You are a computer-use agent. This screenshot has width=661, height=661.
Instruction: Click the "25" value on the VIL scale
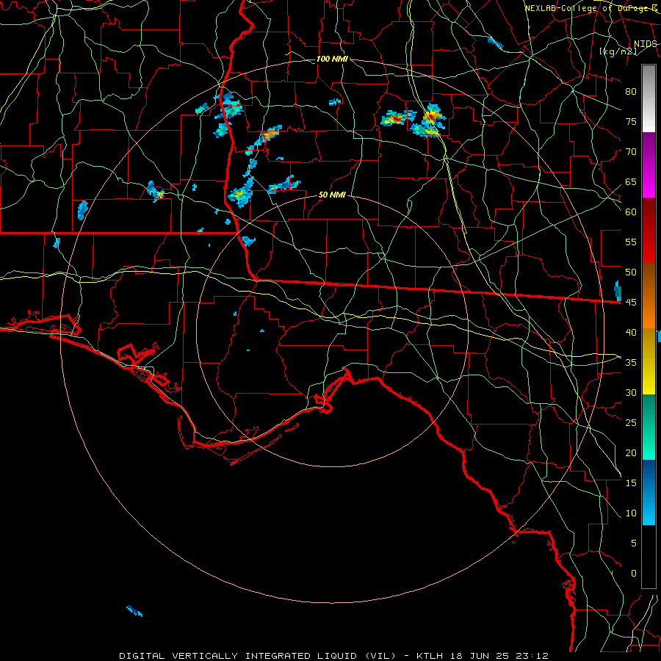(631, 423)
